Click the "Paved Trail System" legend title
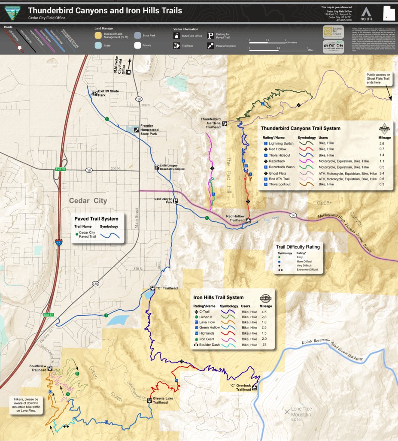Image resolution: width=398 pixels, height=441 pixels. tap(96, 218)
